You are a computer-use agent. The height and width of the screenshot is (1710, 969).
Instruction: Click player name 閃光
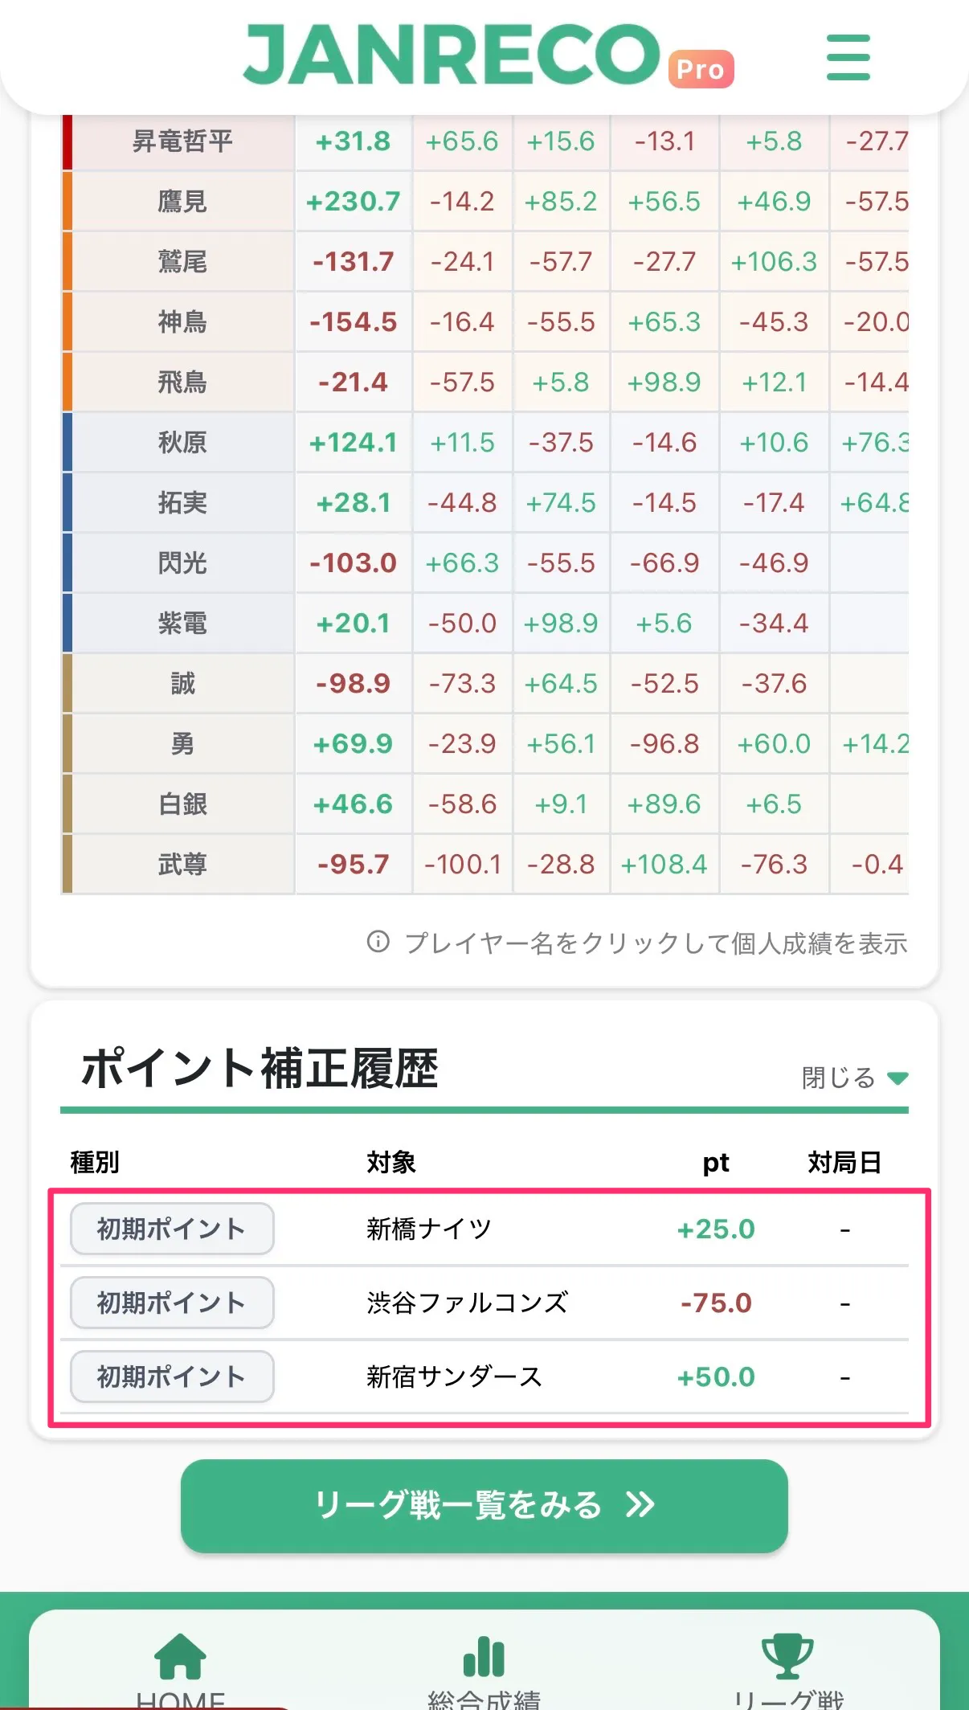tap(181, 562)
